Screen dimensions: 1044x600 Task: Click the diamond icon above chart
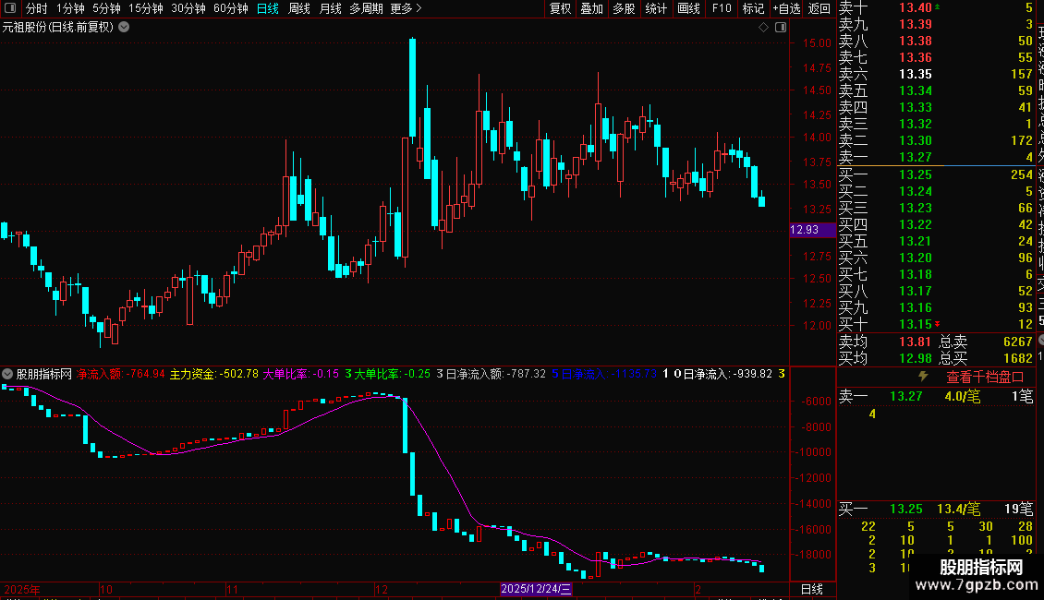pyautogui.click(x=764, y=28)
